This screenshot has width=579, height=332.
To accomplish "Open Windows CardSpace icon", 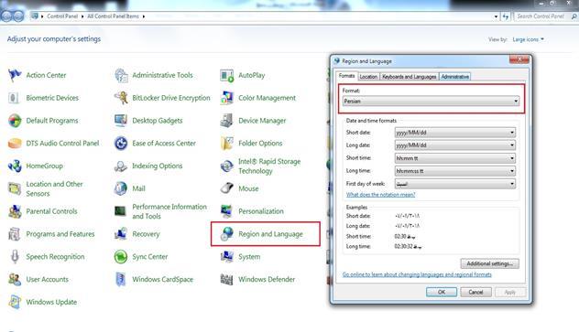I will tap(121, 279).
